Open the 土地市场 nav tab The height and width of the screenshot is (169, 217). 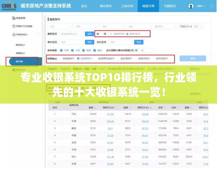(127, 6)
